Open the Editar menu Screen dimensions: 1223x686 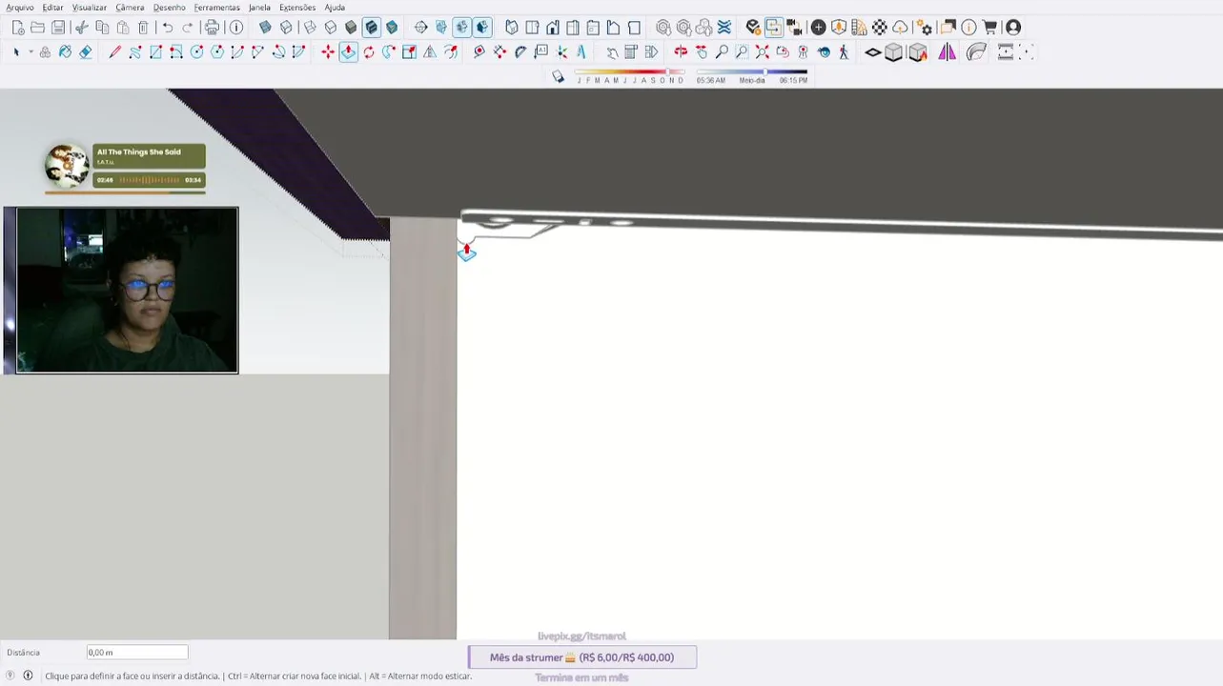(52, 8)
